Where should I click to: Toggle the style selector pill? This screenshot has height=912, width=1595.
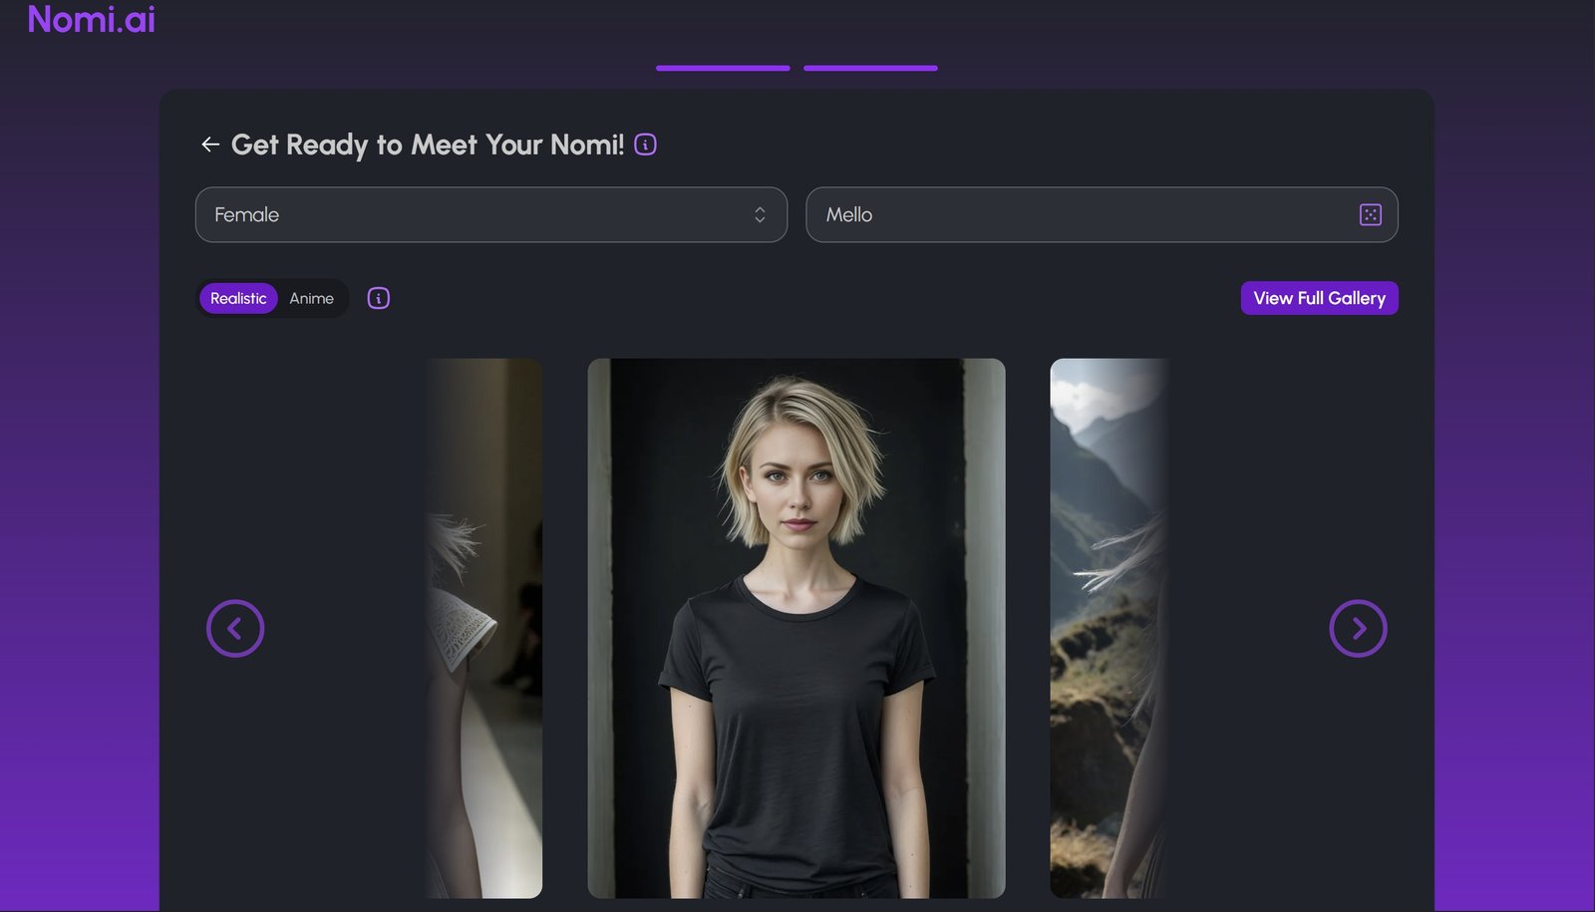pos(272,298)
